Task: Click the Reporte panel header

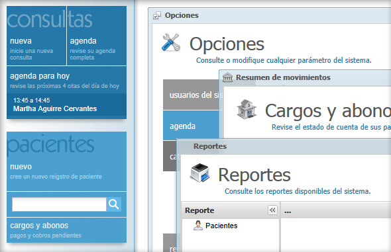Action: coord(231,210)
